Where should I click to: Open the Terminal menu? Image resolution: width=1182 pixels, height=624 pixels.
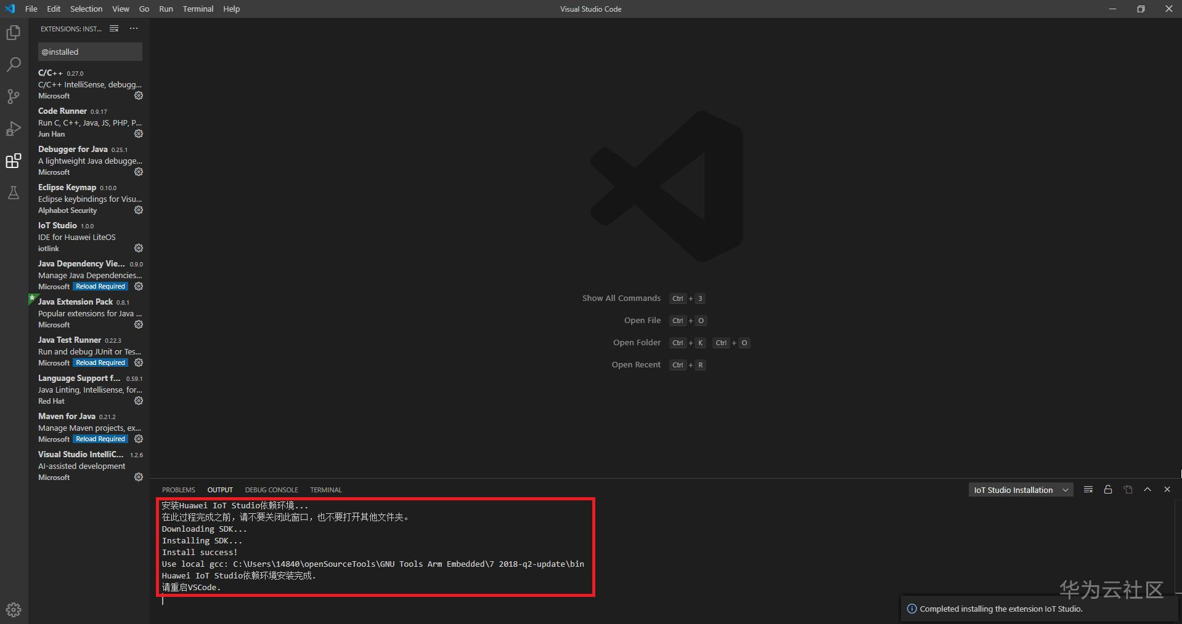pyautogui.click(x=198, y=9)
